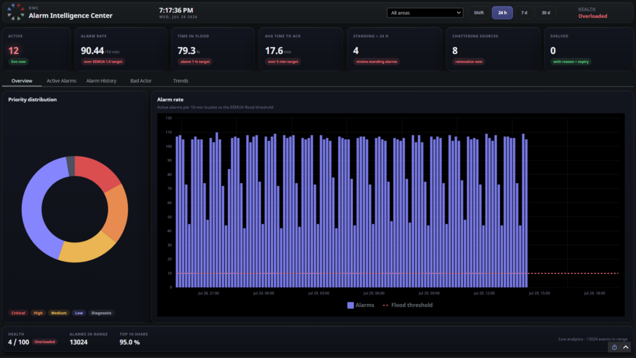Select the 30 d time range
636x358 pixels.
click(546, 12)
